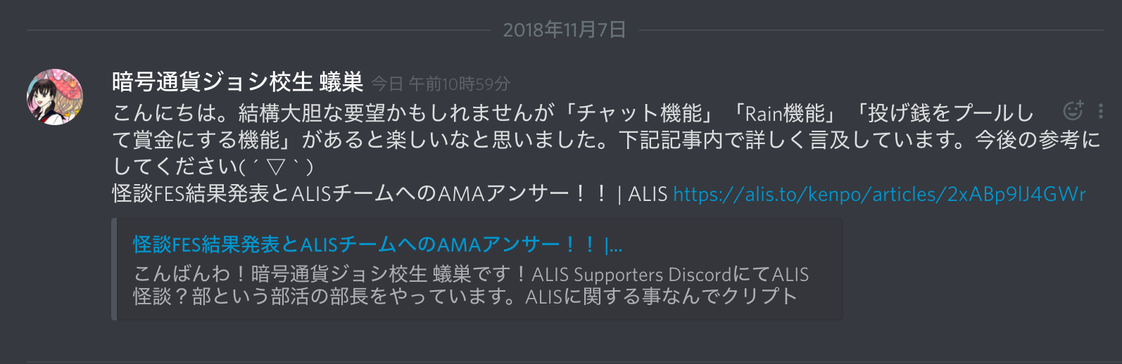The height and width of the screenshot is (364, 1122).
Task: Select the 「Rain機能」 text in message
Action: click(785, 113)
